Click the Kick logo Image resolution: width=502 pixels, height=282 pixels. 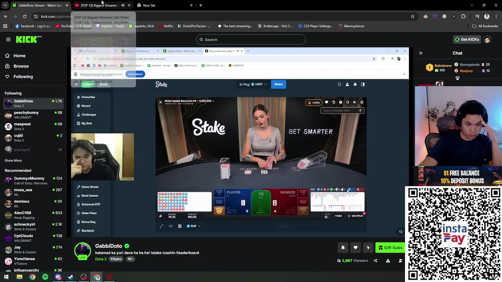[x=29, y=39]
